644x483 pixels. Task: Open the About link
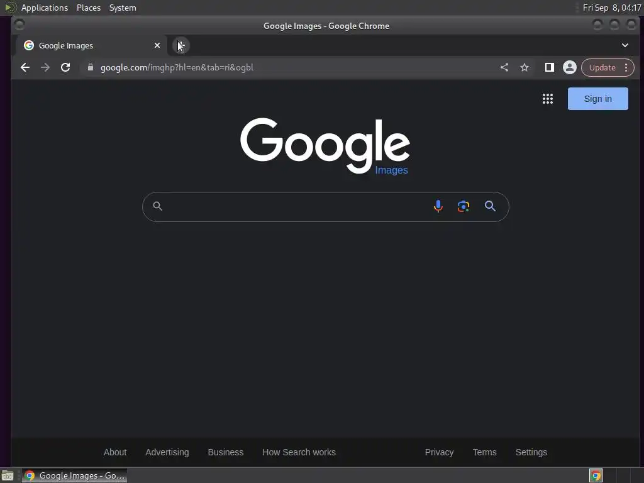(x=115, y=452)
